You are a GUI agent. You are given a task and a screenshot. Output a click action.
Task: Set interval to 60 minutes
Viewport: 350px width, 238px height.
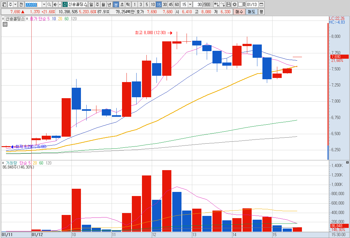tap(177, 4)
